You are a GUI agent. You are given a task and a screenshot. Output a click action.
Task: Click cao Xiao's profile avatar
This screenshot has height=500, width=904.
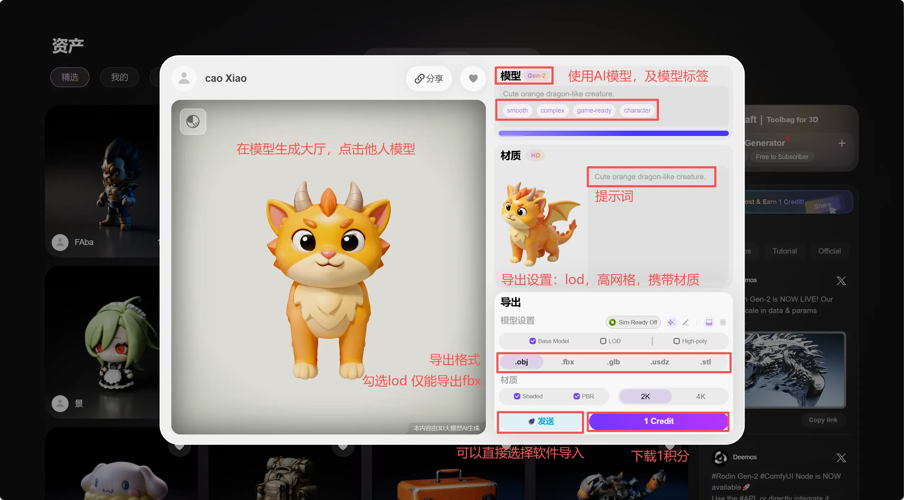184,78
